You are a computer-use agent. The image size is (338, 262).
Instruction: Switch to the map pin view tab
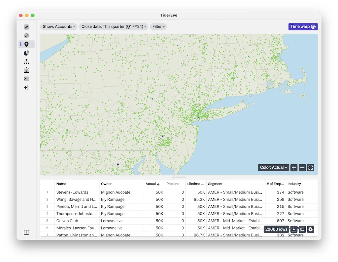click(28, 44)
